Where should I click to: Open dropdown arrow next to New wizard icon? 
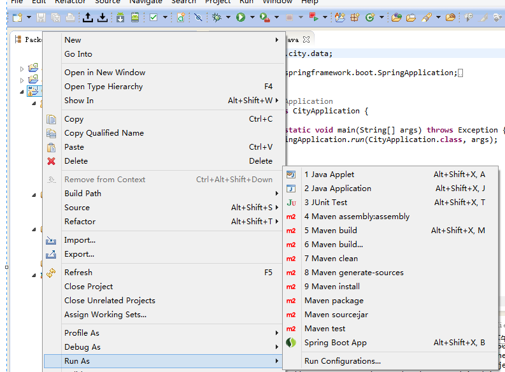point(29,17)
